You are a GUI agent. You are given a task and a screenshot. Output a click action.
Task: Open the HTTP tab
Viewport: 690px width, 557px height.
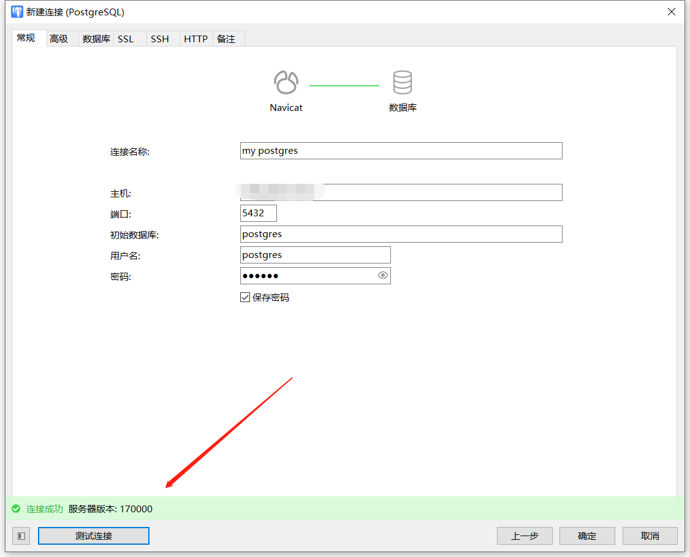point(196,39)
